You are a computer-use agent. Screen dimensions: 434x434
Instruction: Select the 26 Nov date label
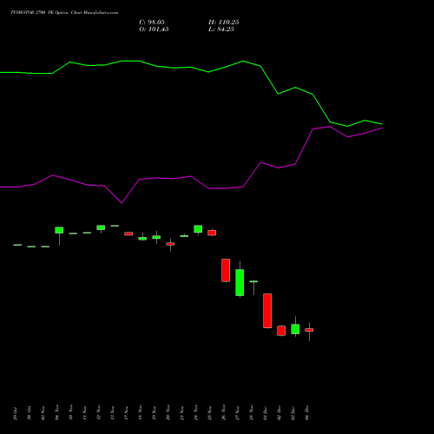click(x=224, y=412)
